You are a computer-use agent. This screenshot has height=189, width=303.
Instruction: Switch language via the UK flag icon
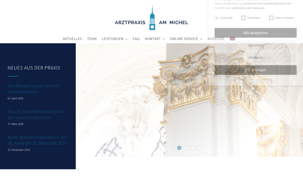pyautogui.click(x=232, y=39)
